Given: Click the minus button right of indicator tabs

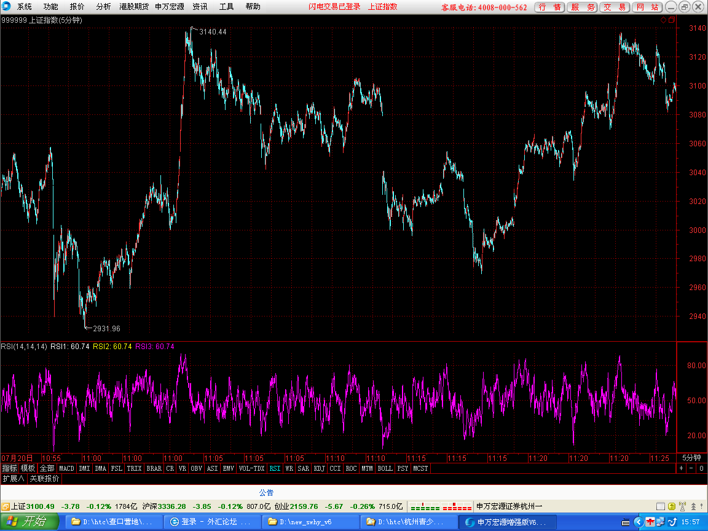Looking at the screenshot, I should point(691,468).
